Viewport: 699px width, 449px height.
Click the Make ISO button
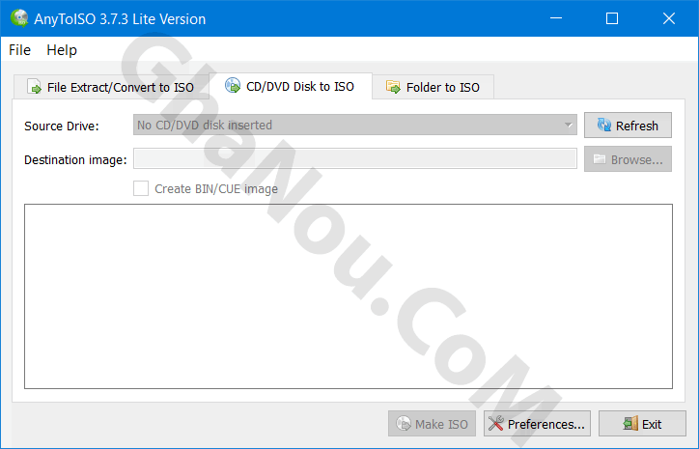pyautogui.click(x=432, y=424)
